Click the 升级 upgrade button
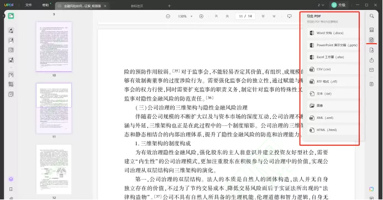 tap(339, 5)
